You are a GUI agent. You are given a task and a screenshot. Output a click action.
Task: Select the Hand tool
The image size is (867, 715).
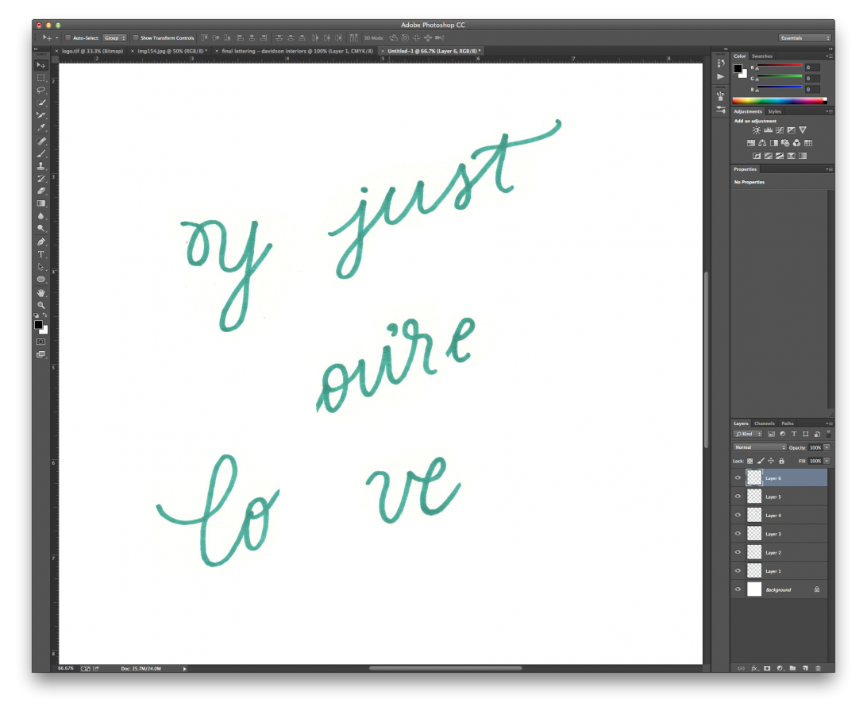click(x=41, y=292)
